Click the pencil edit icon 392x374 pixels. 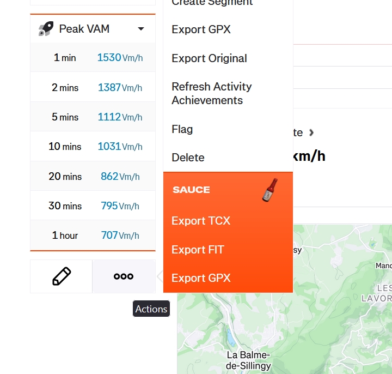click(x=62, y=276)
